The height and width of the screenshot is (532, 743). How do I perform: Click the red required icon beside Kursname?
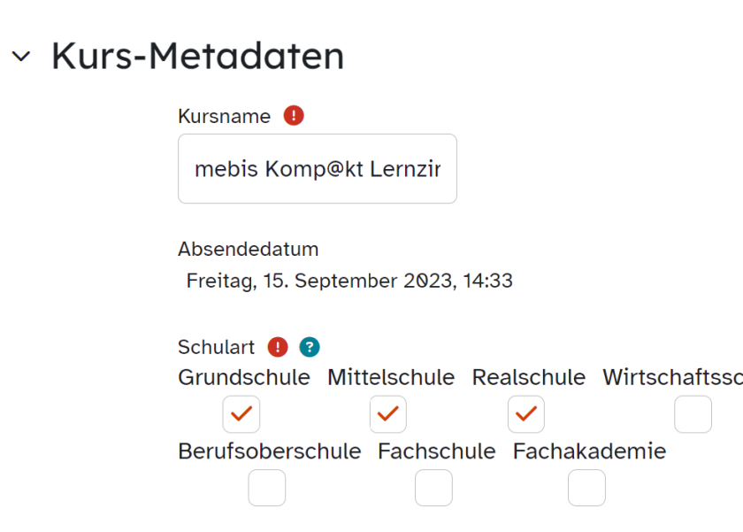294,115
